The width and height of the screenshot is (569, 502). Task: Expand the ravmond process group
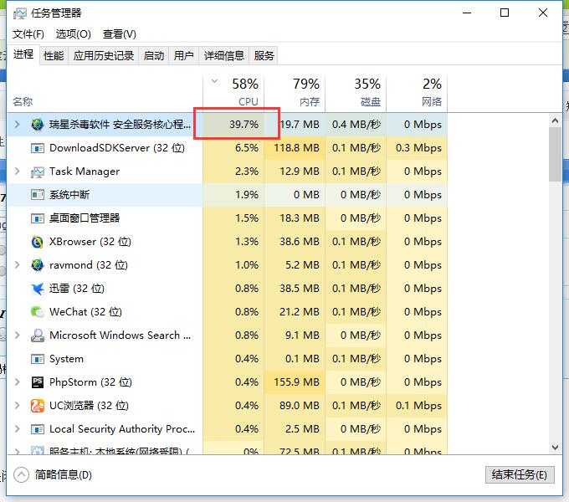pyautogui.click(x=17, y=265)
